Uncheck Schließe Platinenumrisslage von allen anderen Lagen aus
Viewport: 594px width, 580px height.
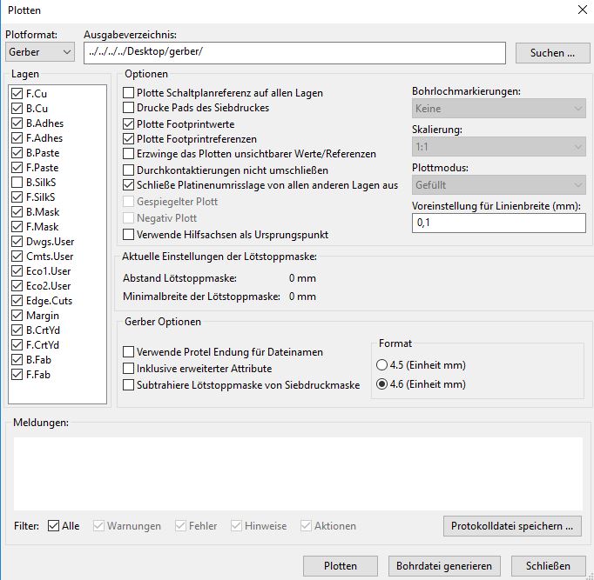tap(128, 185)
